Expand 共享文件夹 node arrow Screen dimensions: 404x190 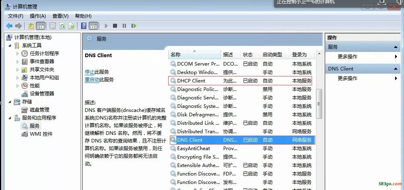(x=17, y=70)
